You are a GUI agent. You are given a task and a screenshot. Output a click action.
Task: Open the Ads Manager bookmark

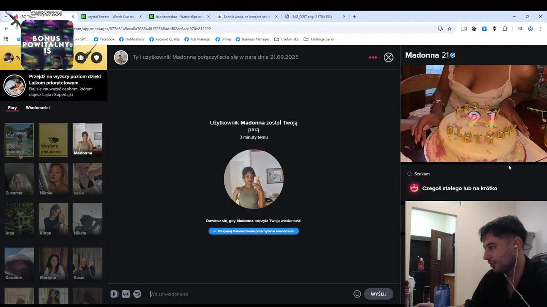click(x=197, y=39)
